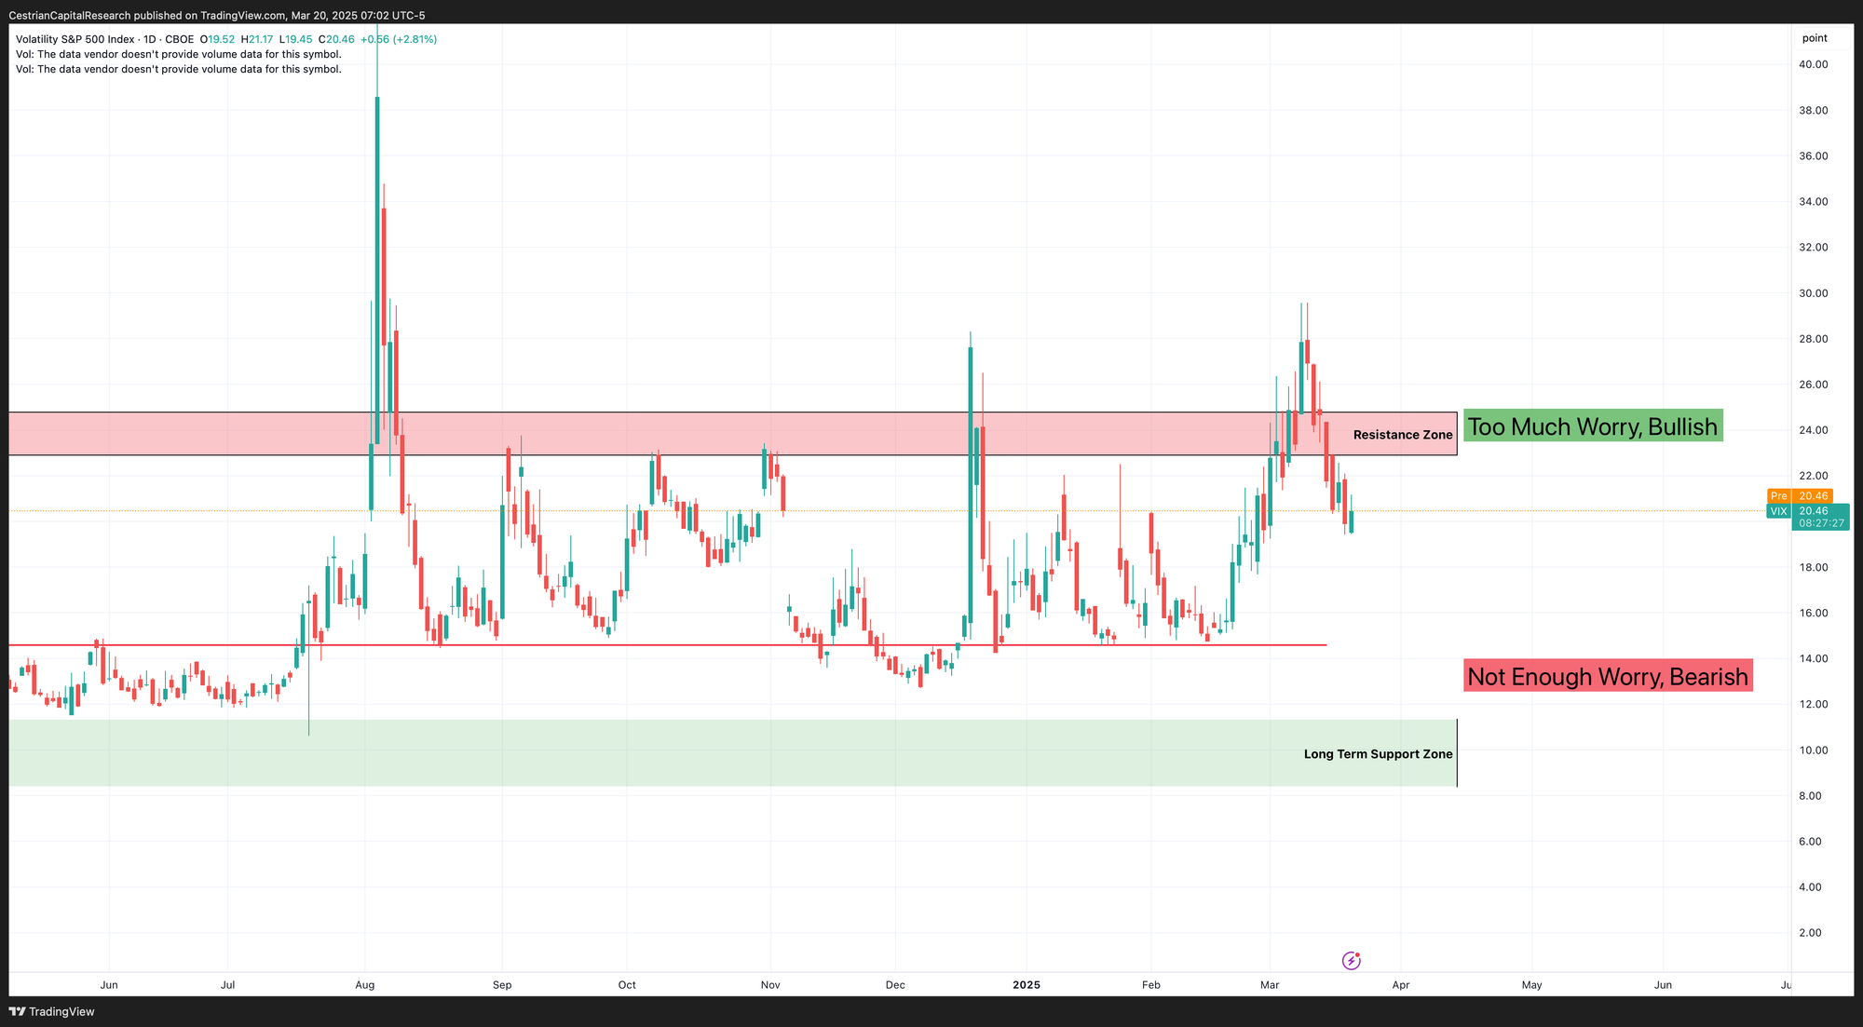1863x1027 pixels.
Task: Click the first Vol data vendor message
Action: (x=179, y=54)
